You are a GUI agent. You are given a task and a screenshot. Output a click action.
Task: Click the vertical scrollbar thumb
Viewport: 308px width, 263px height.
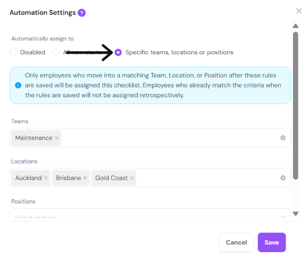(296, 106)
